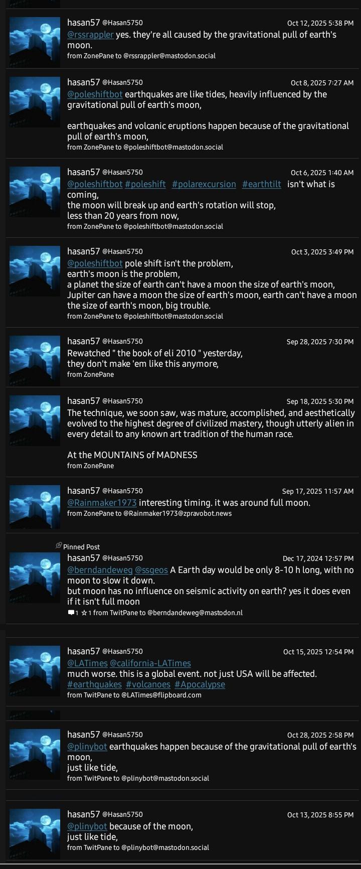Click the reply bubble icon on the pinned post
Image resolution: width=361 pixels, height=869 pixels.
(x=71, y=613)
